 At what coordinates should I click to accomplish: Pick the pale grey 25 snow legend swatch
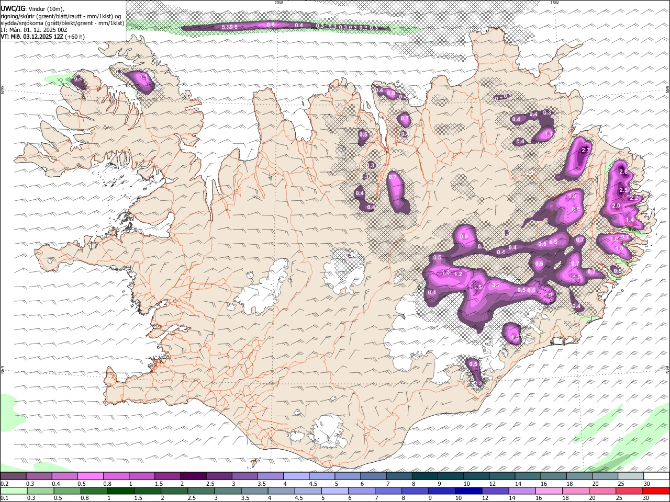pyautogui.click(x=631, y=476)
